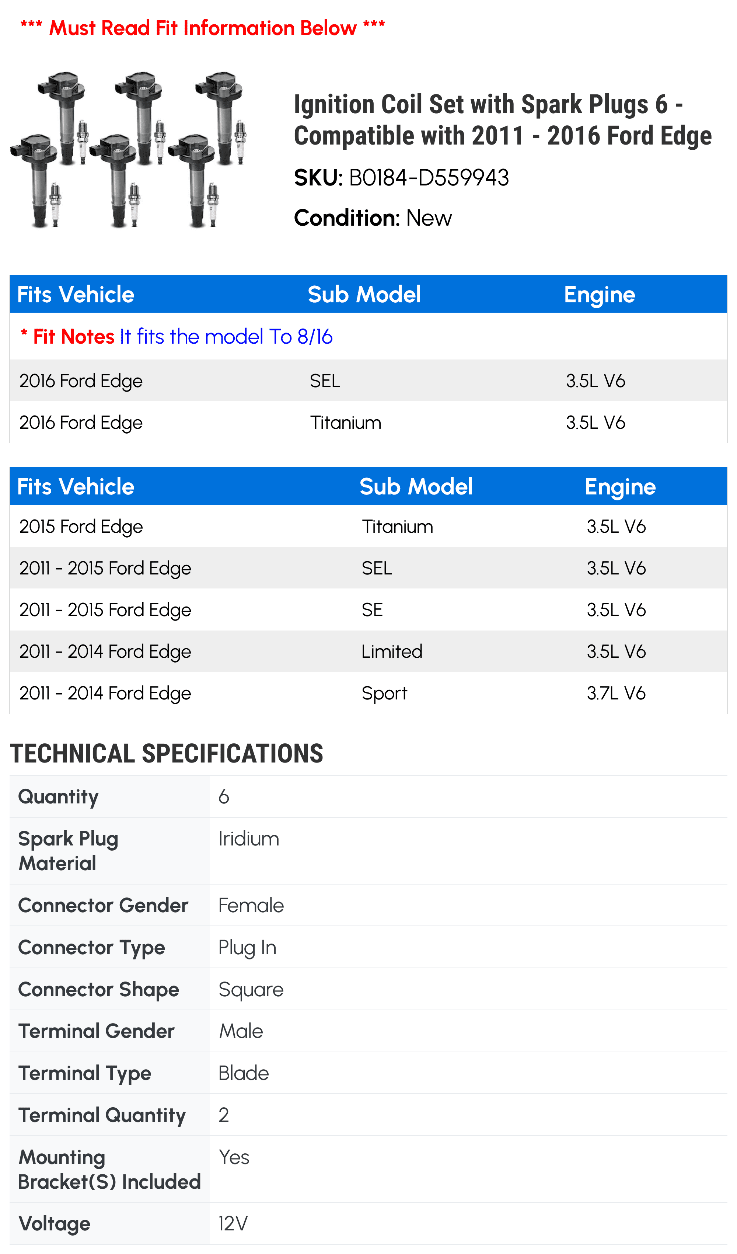Click the Connector Gender Female row

[368, 905]
